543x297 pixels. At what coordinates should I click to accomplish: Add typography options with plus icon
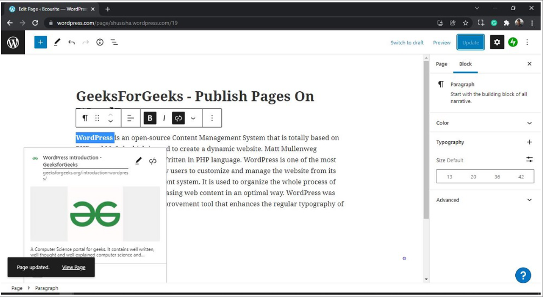[529, 142]
